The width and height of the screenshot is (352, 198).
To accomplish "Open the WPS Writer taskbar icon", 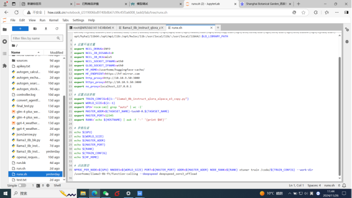I will [x=140, y=193].
